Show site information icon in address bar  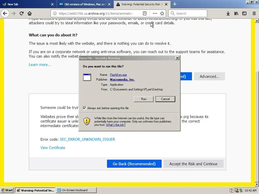pos(55,13)
